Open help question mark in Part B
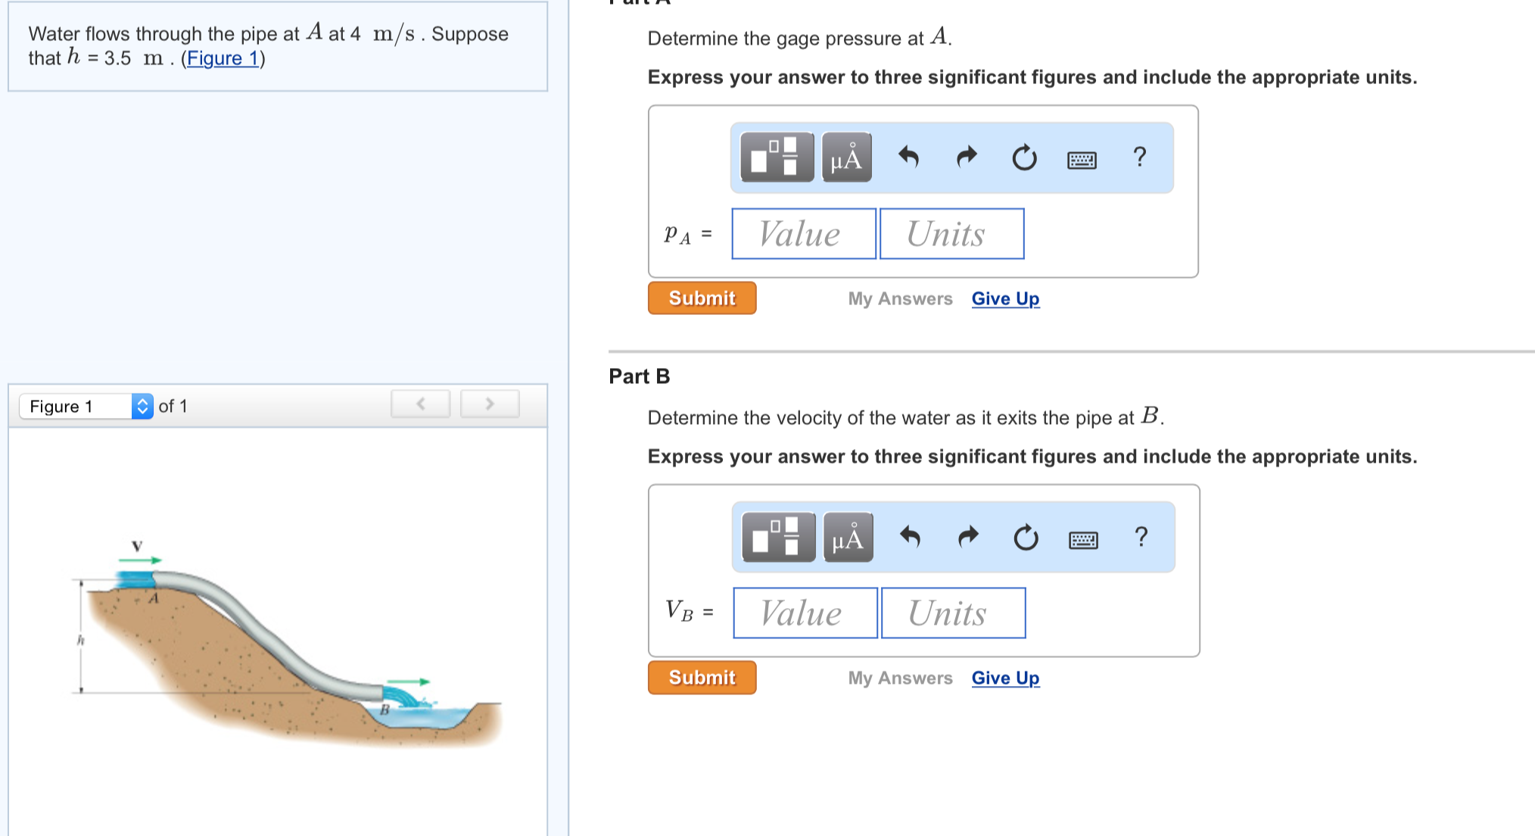This screenshot has height=836, width=1535. [1141, 536]
